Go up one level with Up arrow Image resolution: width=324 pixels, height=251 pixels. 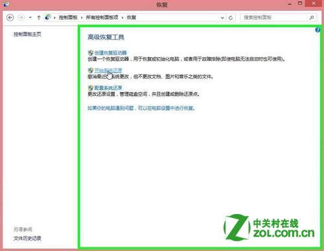pyautogui.click(x=39, y=18)
